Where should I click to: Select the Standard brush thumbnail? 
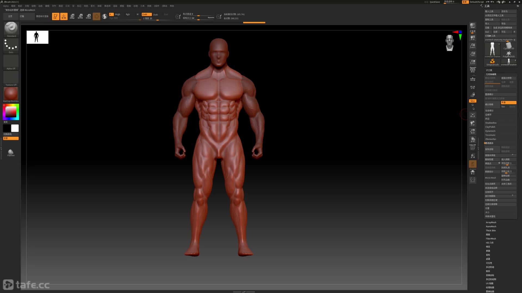coord(11,29)
